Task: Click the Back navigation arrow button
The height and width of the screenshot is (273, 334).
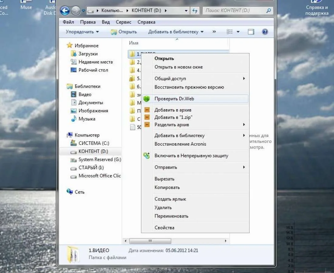Action: (x=65, y=10)
